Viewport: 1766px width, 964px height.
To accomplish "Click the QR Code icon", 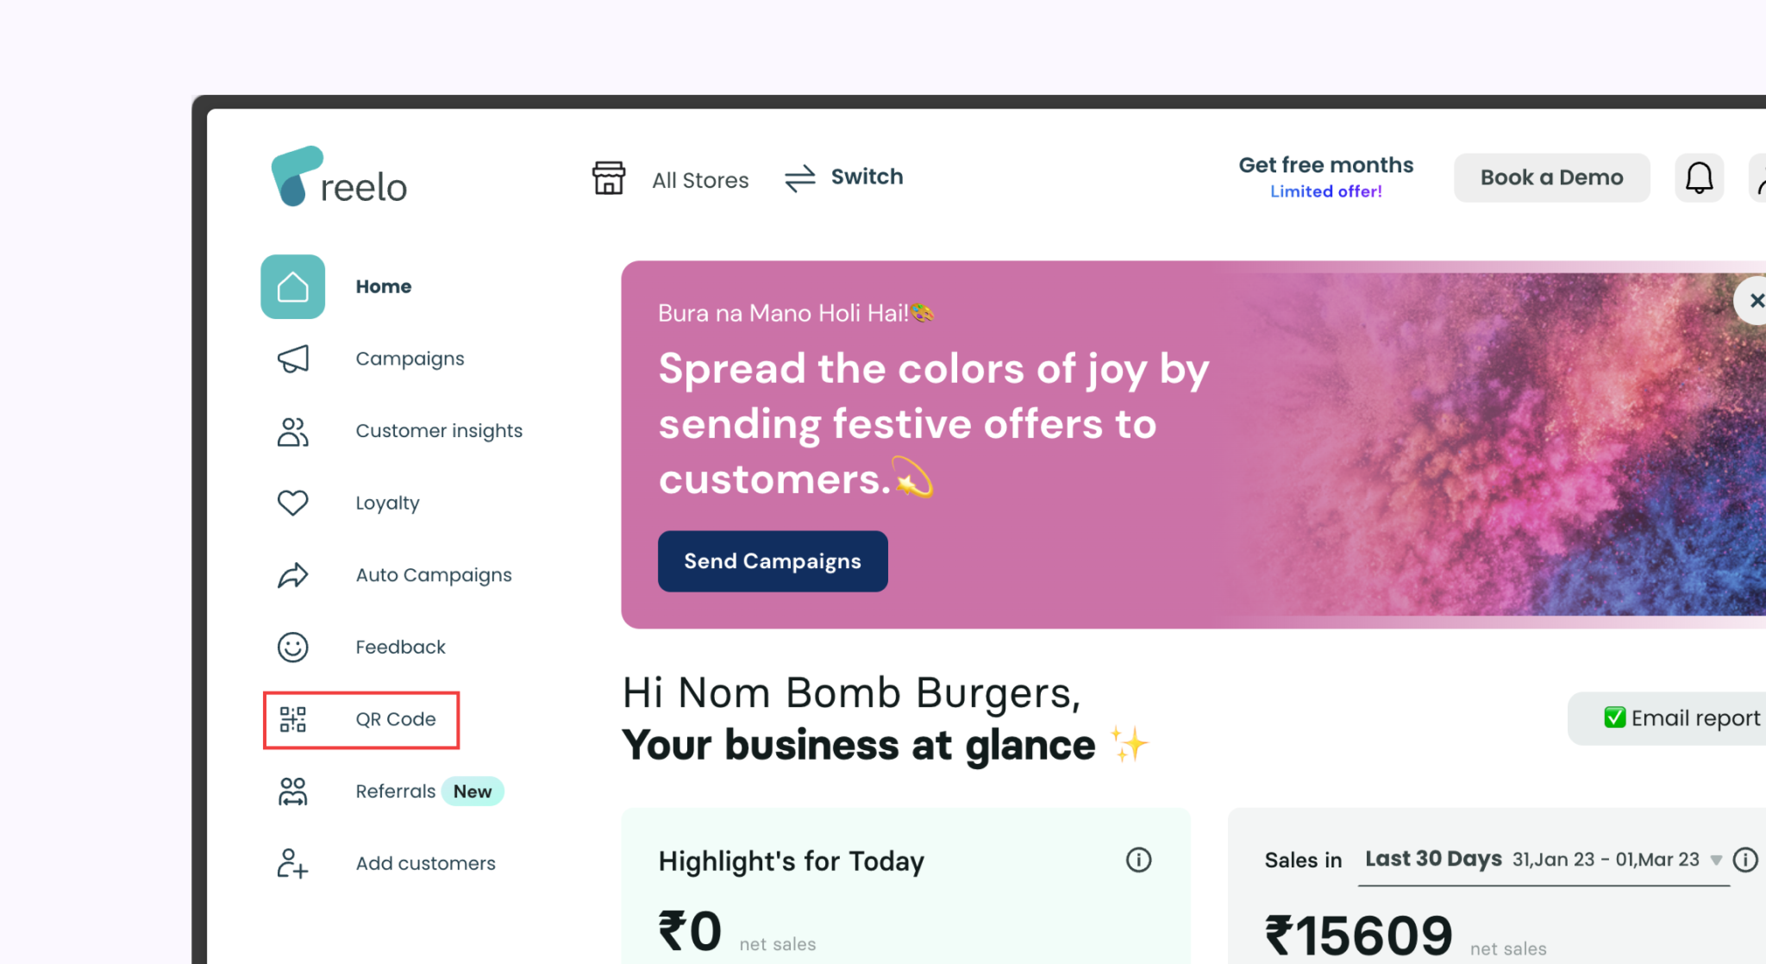I will point(293,719).
